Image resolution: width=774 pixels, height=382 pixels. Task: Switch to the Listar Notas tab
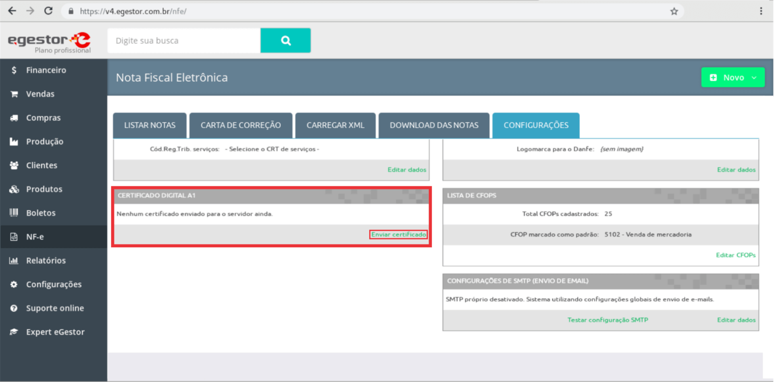150,125
